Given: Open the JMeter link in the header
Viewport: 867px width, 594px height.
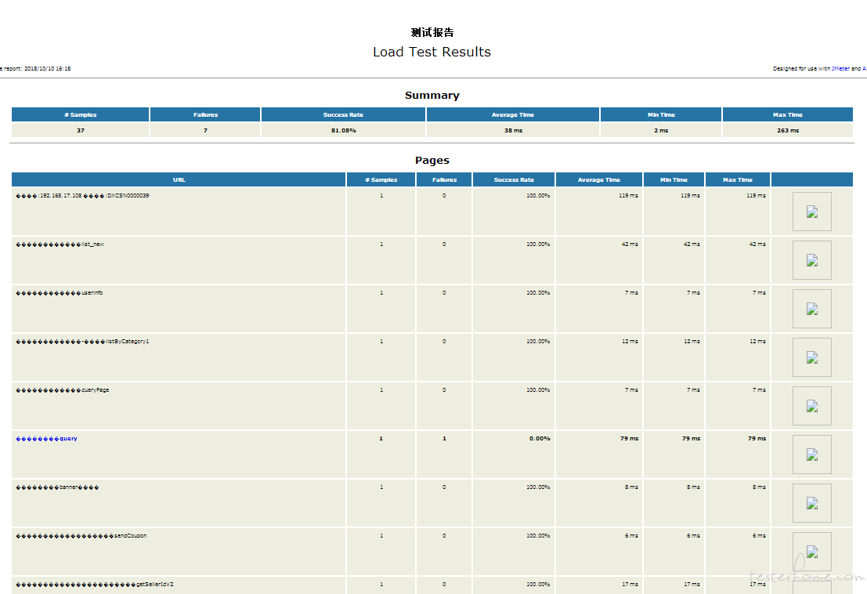Looking at the screenshot, I should (840, 69).
